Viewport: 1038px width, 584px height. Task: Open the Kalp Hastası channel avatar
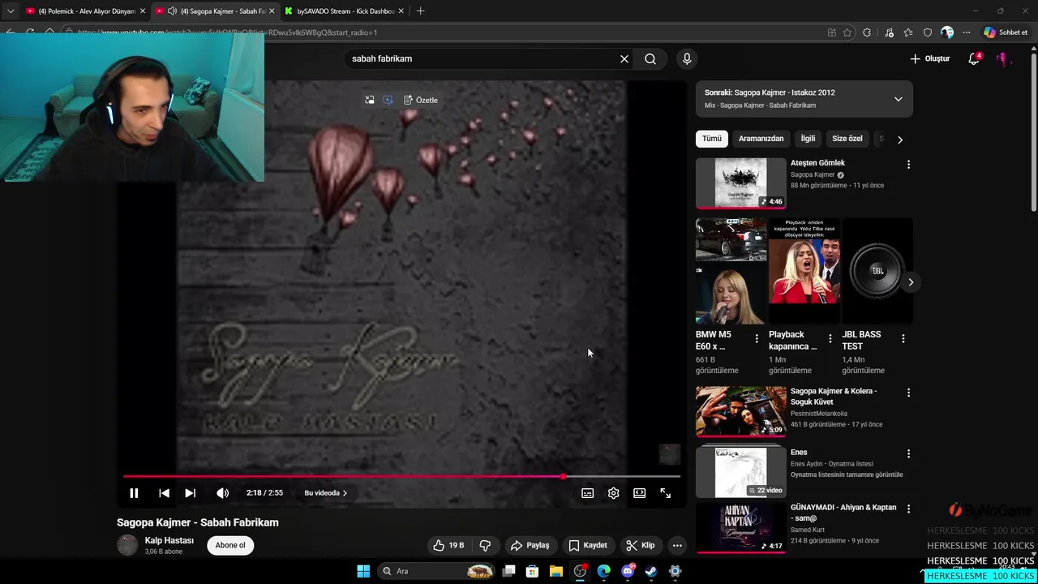(x=127, y=545)
